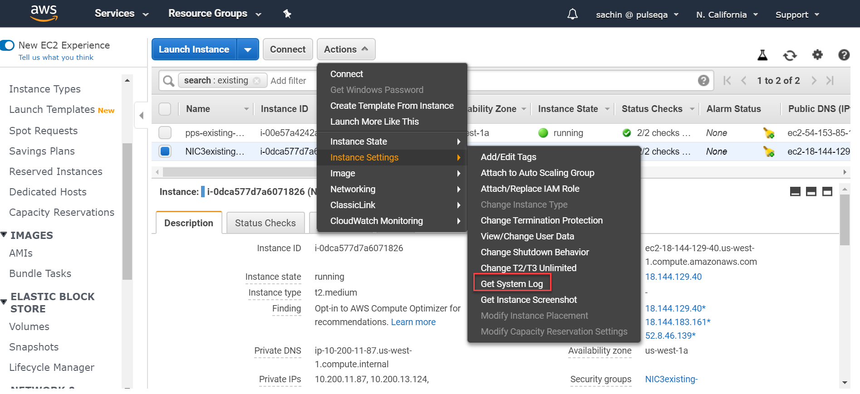Image resolution: width=860 pixels, height=394 pixels.
Task: Open the notifications bell
Action: point(572,14)
